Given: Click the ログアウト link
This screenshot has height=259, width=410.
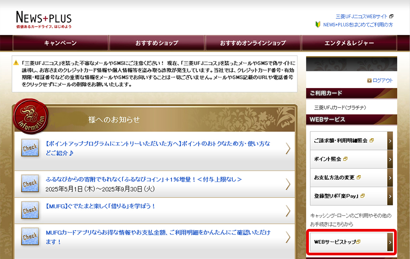Looking at the screenshot, I should coord(379,80).
